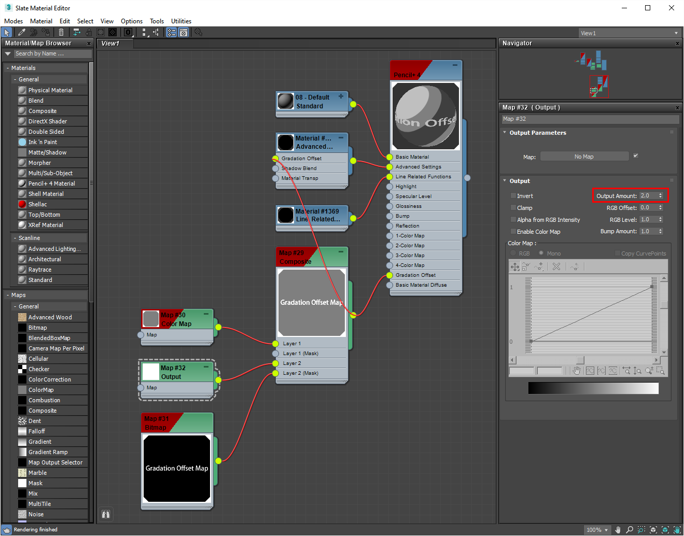Image resolution: width=684 pixels, height=536 pixels.
Task: Select Pencil+ 4 Material in the browser
Action: [51, 184]
